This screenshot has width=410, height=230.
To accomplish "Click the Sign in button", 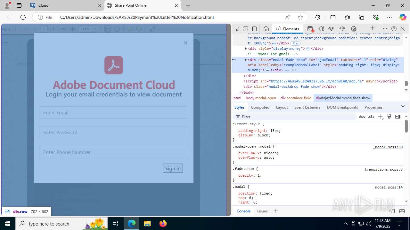I will tap(173, 168).
